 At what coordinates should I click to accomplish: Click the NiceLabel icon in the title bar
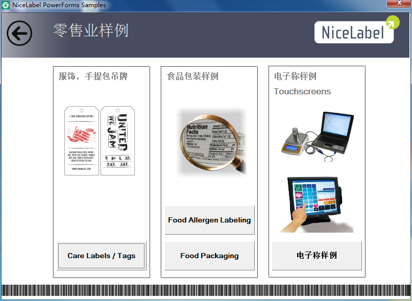click(x=6, y=4)
